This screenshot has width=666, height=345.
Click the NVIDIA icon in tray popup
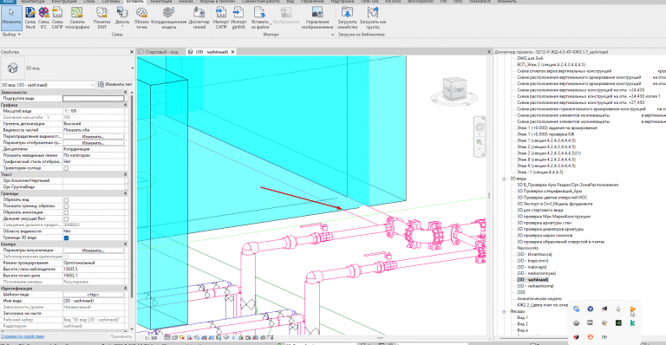coord(618,323)
